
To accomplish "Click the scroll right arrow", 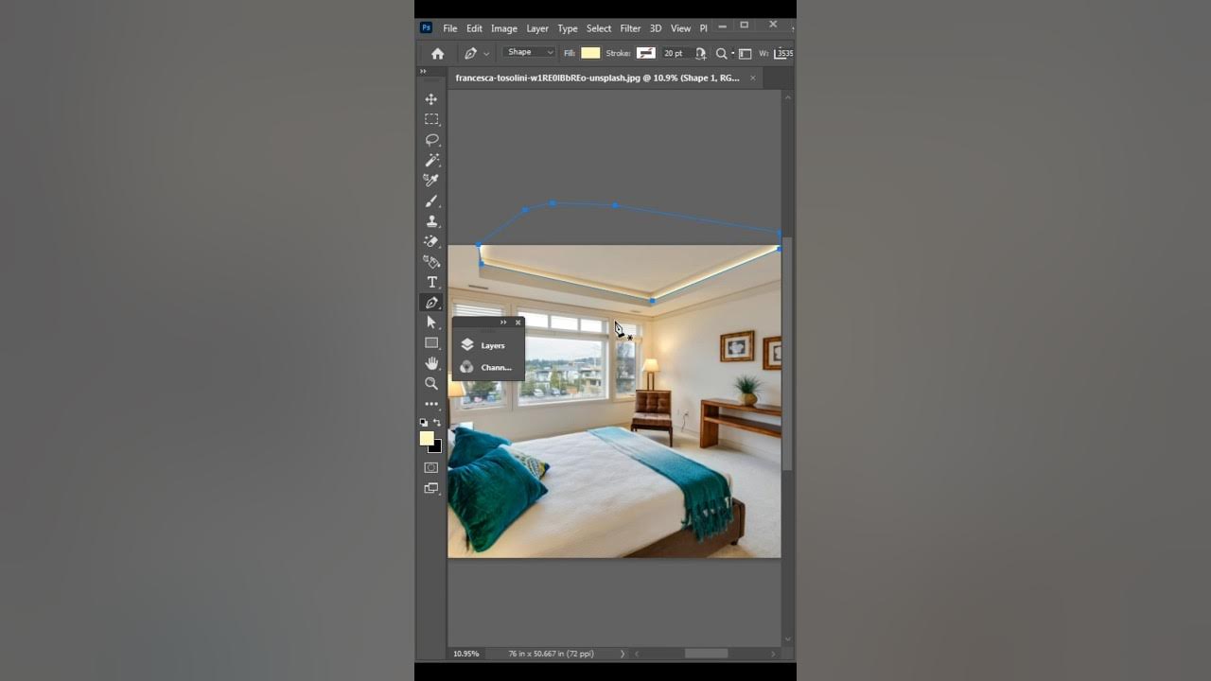I will [773, 654].
